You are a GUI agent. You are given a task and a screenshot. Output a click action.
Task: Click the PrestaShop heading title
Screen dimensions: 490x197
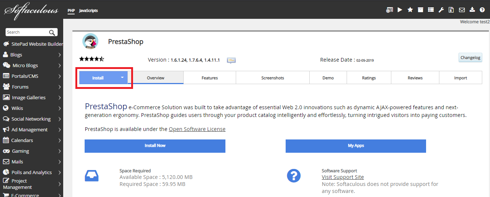coord(126,42)
